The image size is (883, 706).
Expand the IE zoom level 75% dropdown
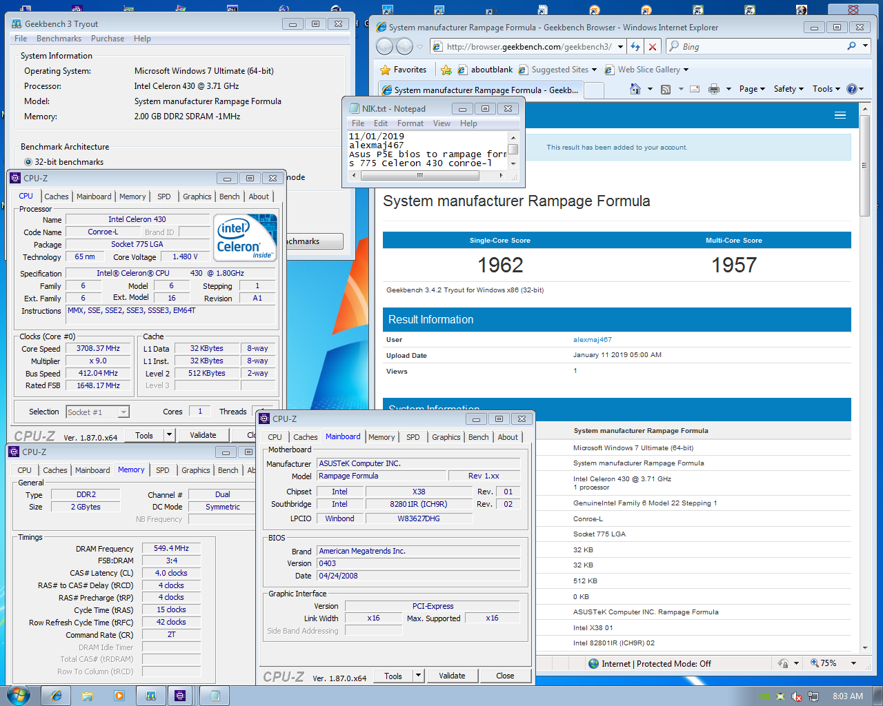point(853,663)
